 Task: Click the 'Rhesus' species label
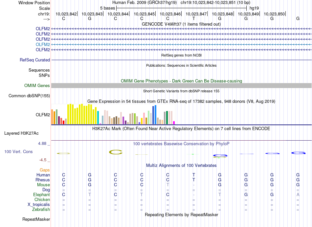coord(43,180)
